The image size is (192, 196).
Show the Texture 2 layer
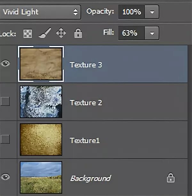click(5, 102)
